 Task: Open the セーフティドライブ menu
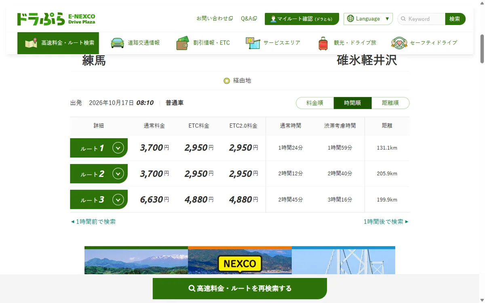coord(424,43)
